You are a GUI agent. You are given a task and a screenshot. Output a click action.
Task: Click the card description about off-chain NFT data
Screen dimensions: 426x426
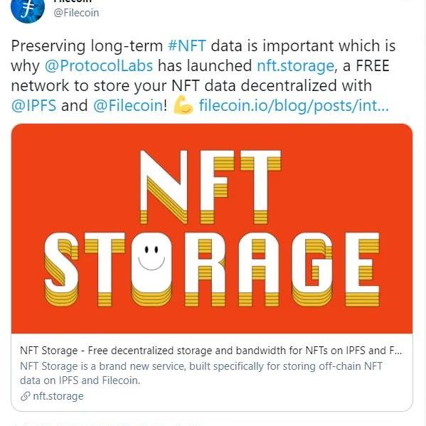[201, 373]
